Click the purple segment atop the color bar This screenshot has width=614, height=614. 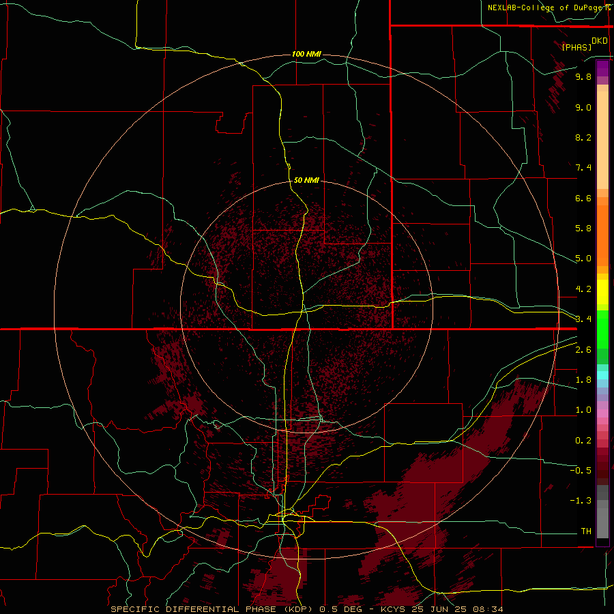tap(602, 68)
